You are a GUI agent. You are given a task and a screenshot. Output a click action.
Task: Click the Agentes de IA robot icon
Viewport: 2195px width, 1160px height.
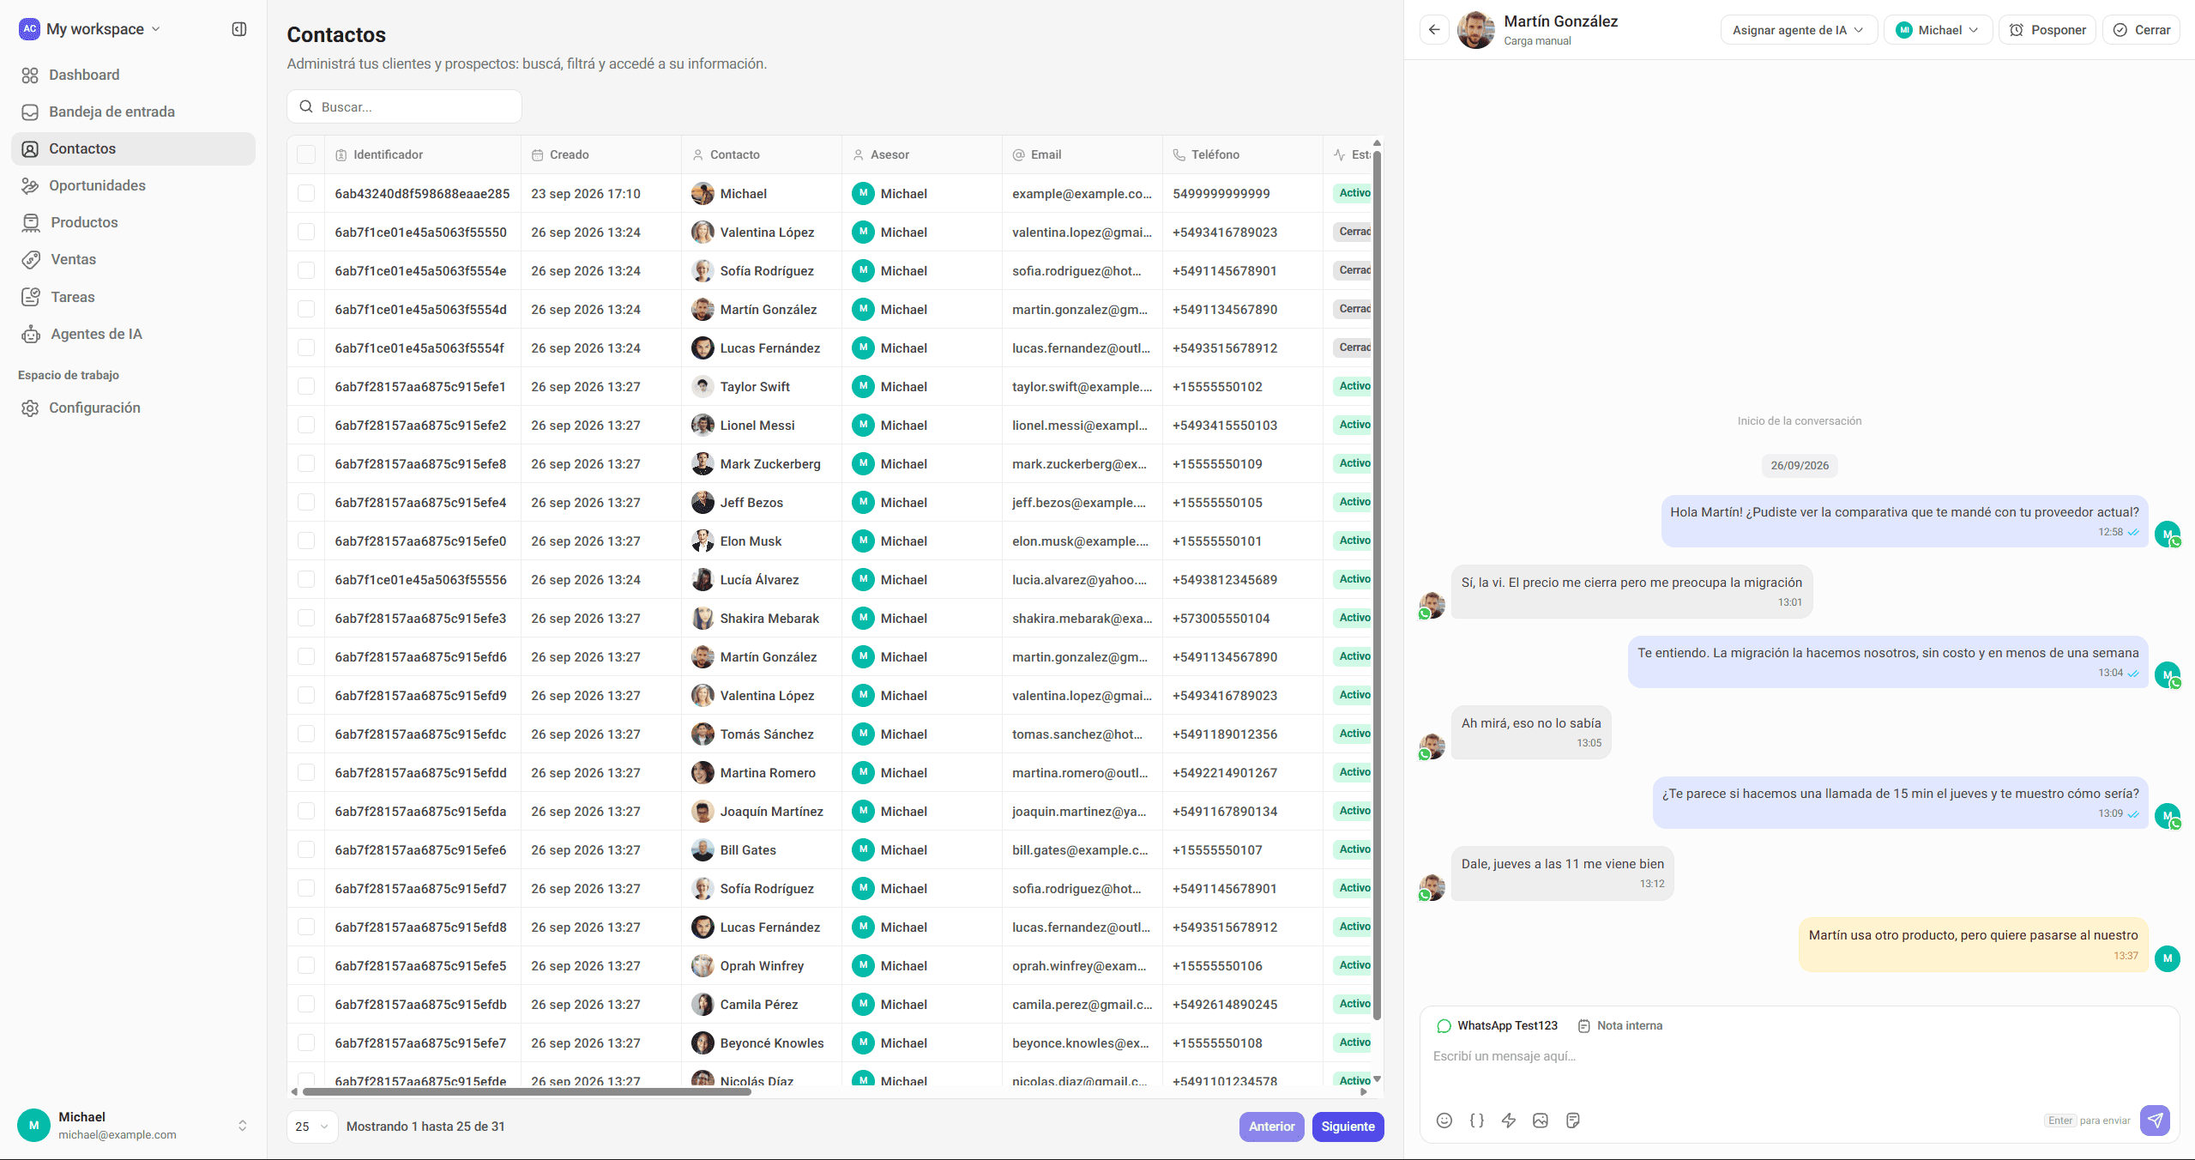pos(31,335)
